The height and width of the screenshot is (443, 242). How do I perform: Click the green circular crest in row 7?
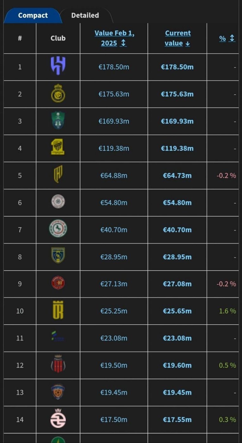(58, 229)
